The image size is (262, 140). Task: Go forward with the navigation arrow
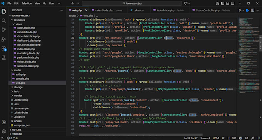click(x=78, y=3)
